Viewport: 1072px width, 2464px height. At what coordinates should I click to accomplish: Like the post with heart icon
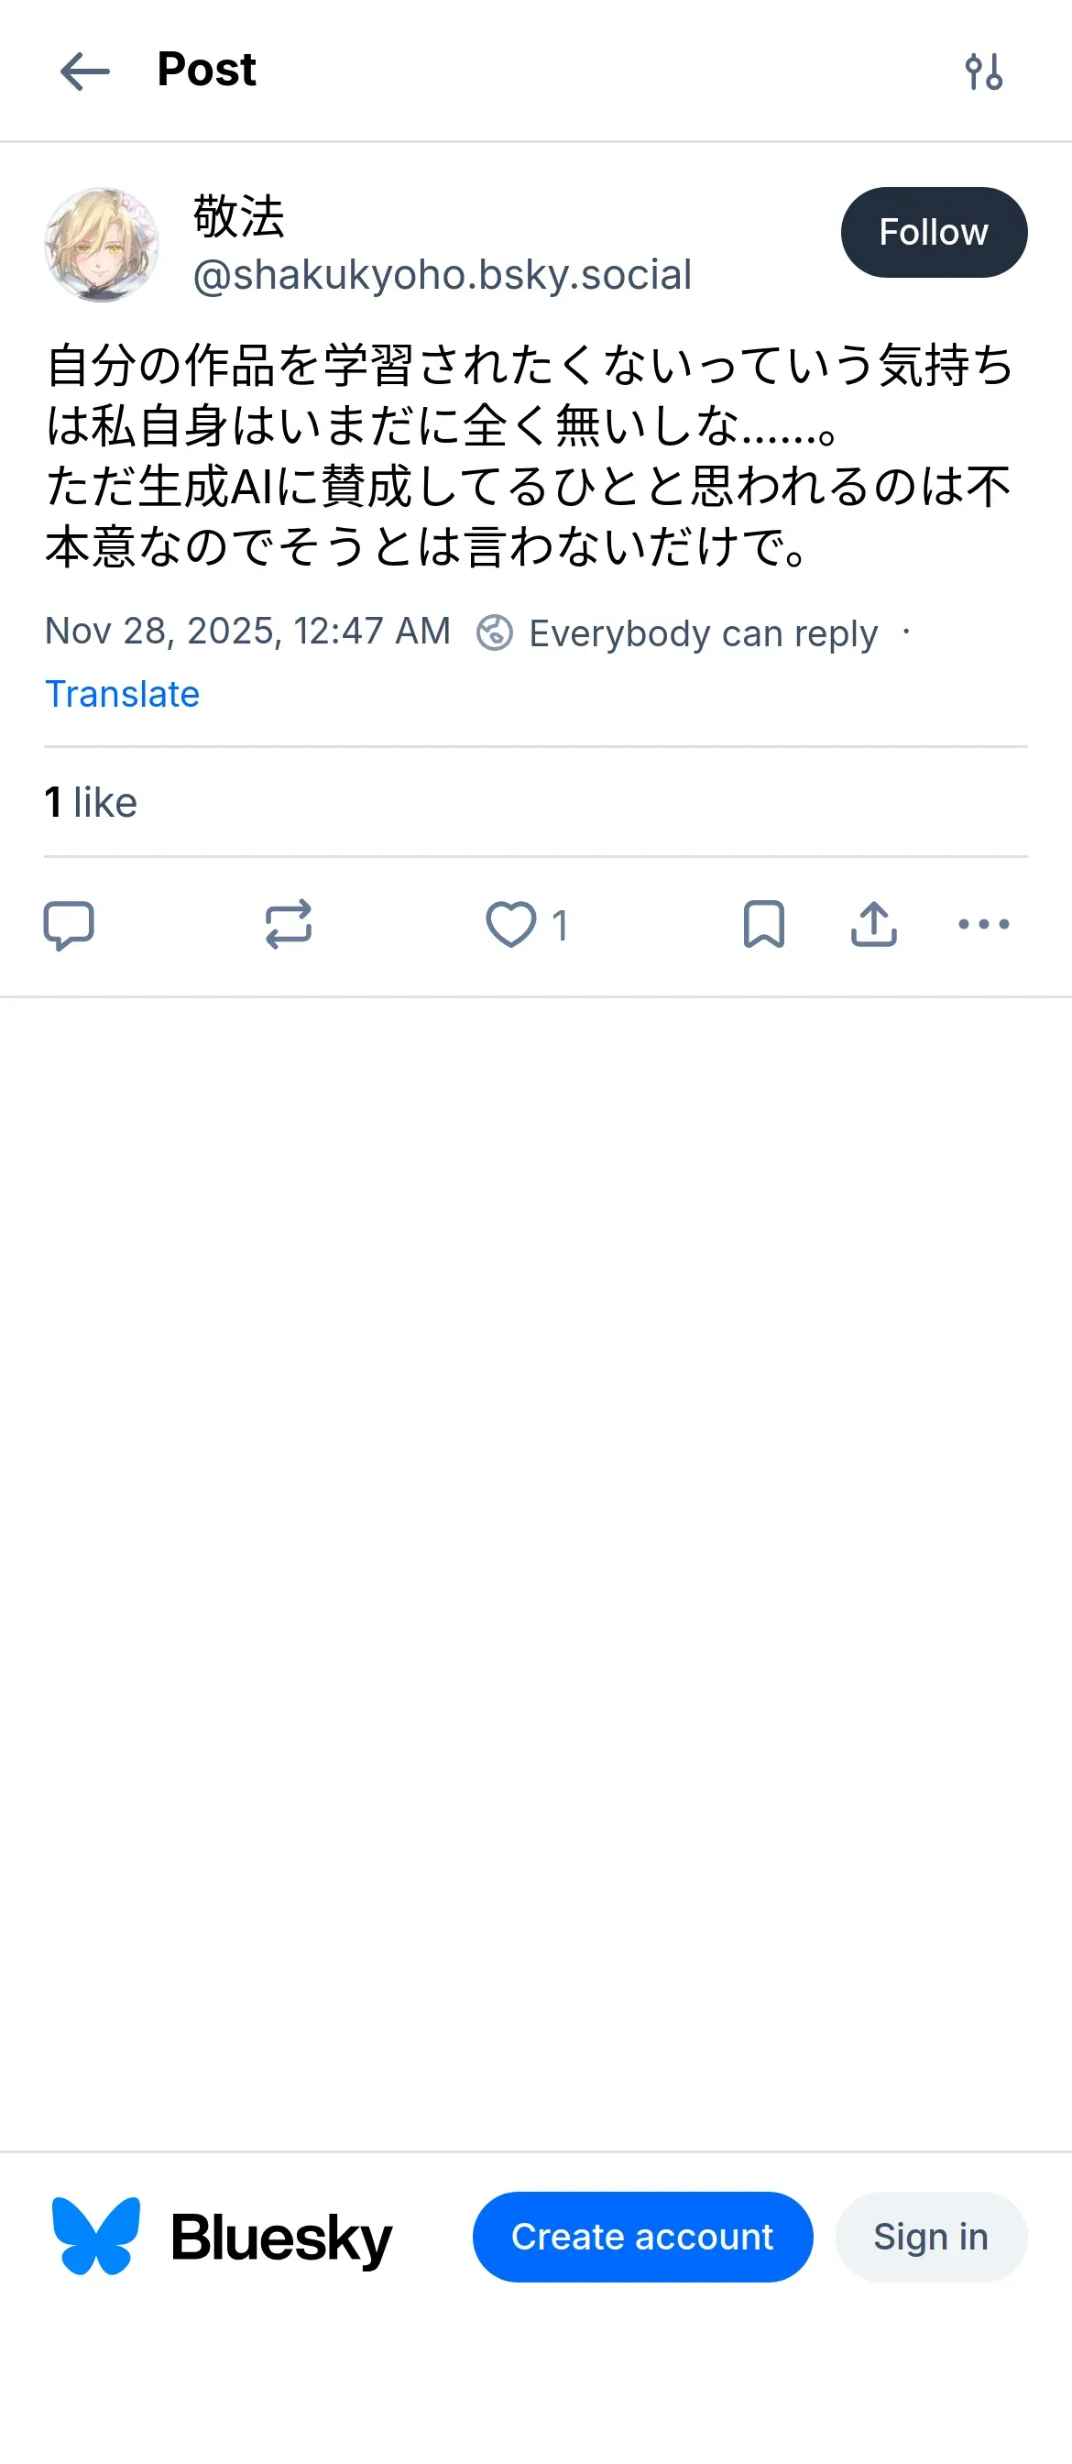510,925
